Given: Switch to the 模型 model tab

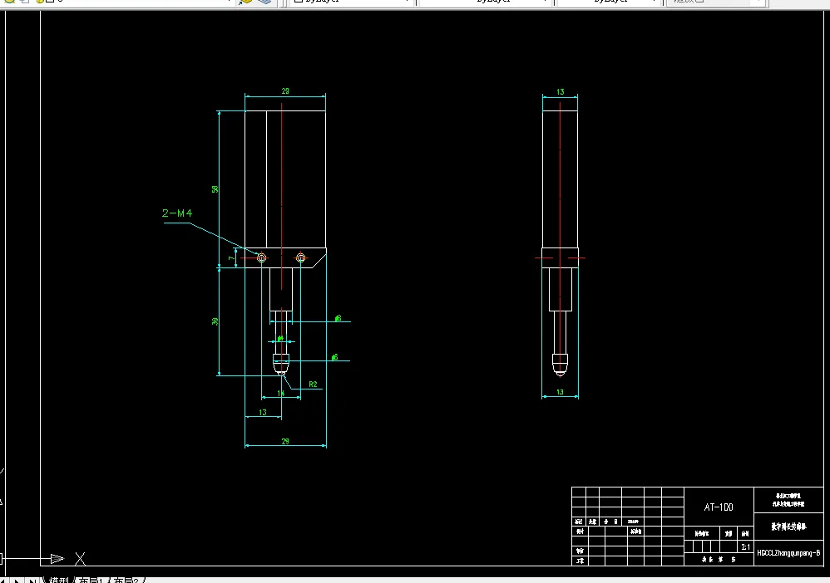Looking at the screenshot, I should pyautogui.click(x=59, y=581).
